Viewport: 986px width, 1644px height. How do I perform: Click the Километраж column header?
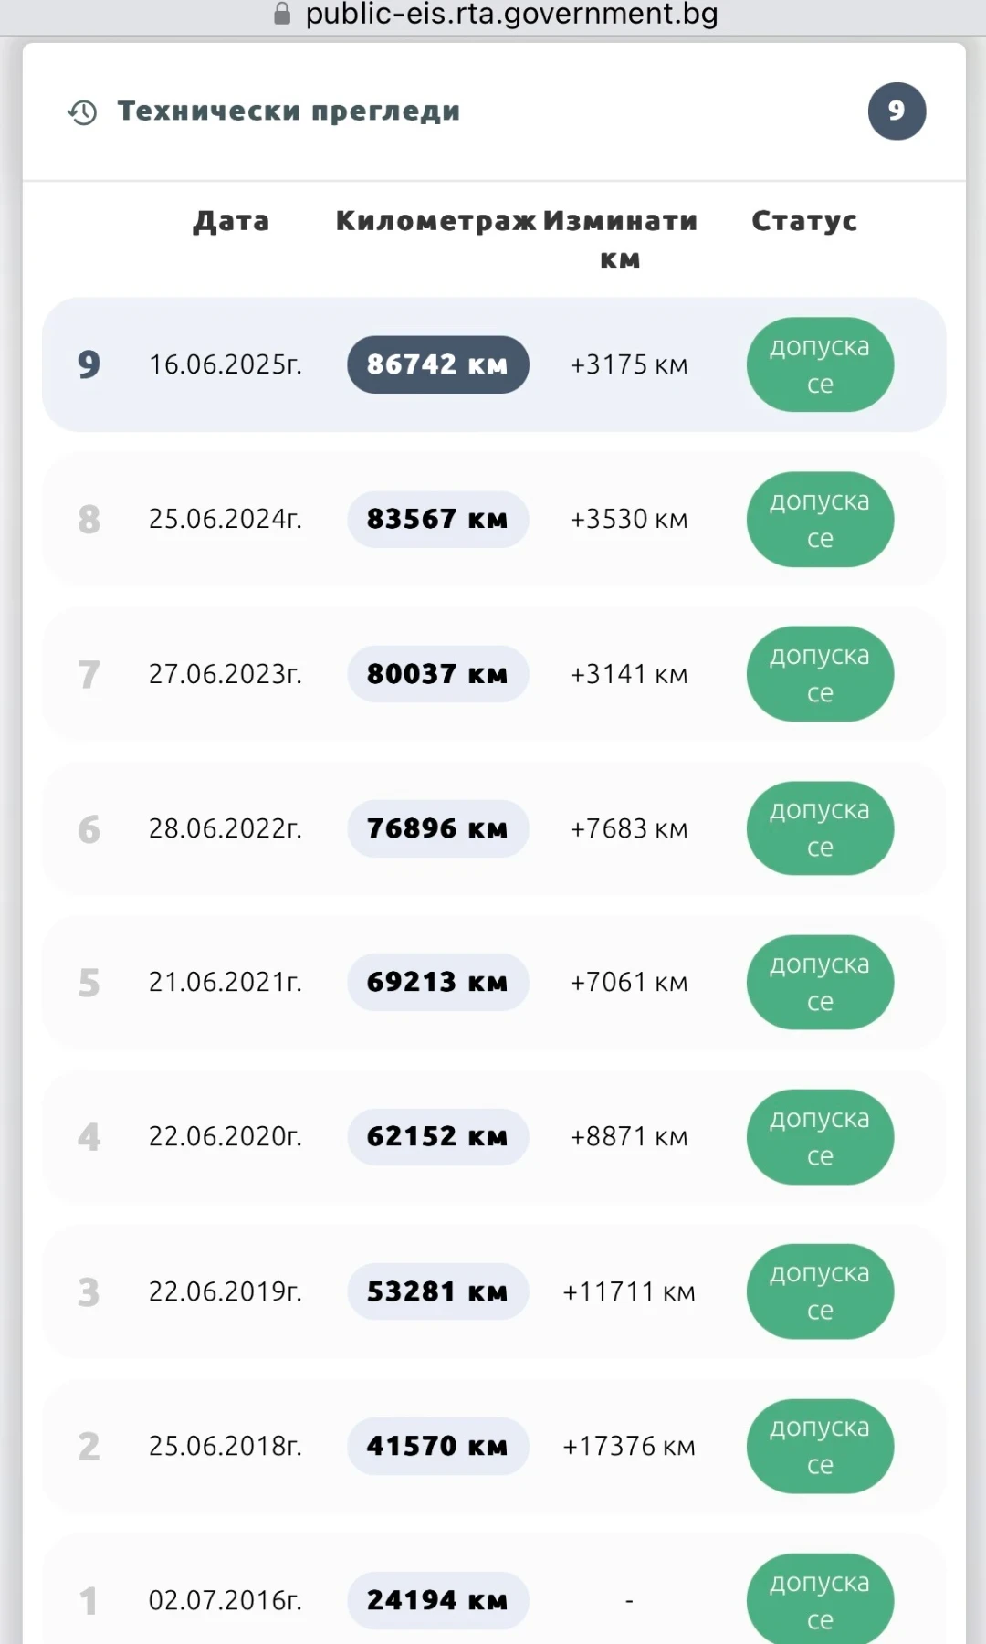tap(435, 221)
